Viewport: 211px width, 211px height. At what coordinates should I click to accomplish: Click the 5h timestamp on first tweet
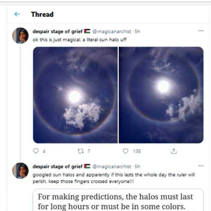pos(138,31)
